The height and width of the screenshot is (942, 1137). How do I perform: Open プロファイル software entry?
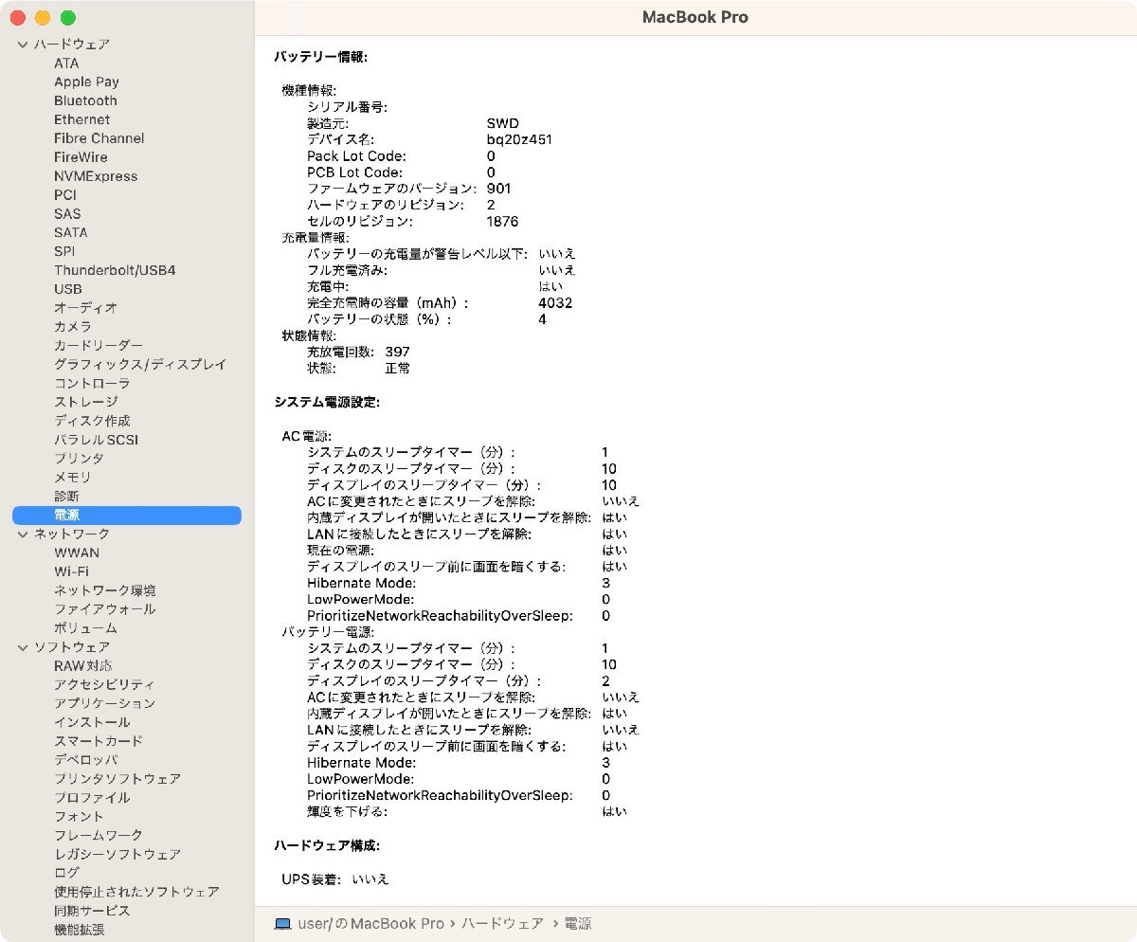(x=92, y=798)
